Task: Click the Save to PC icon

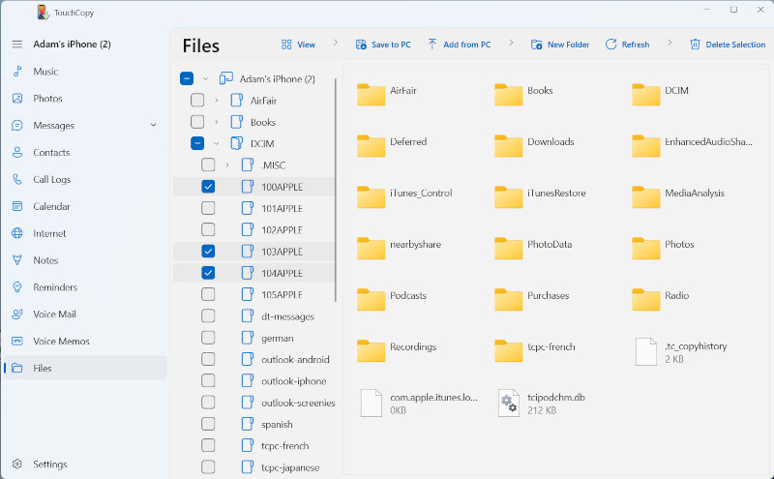Action: coord(361,45)
